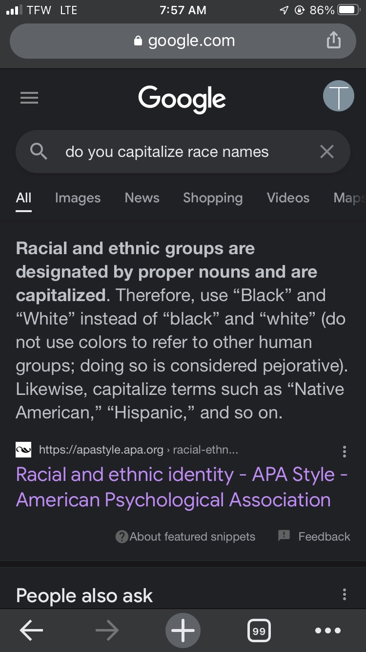Tap the forward arrow in bottom toolbar

107,631
